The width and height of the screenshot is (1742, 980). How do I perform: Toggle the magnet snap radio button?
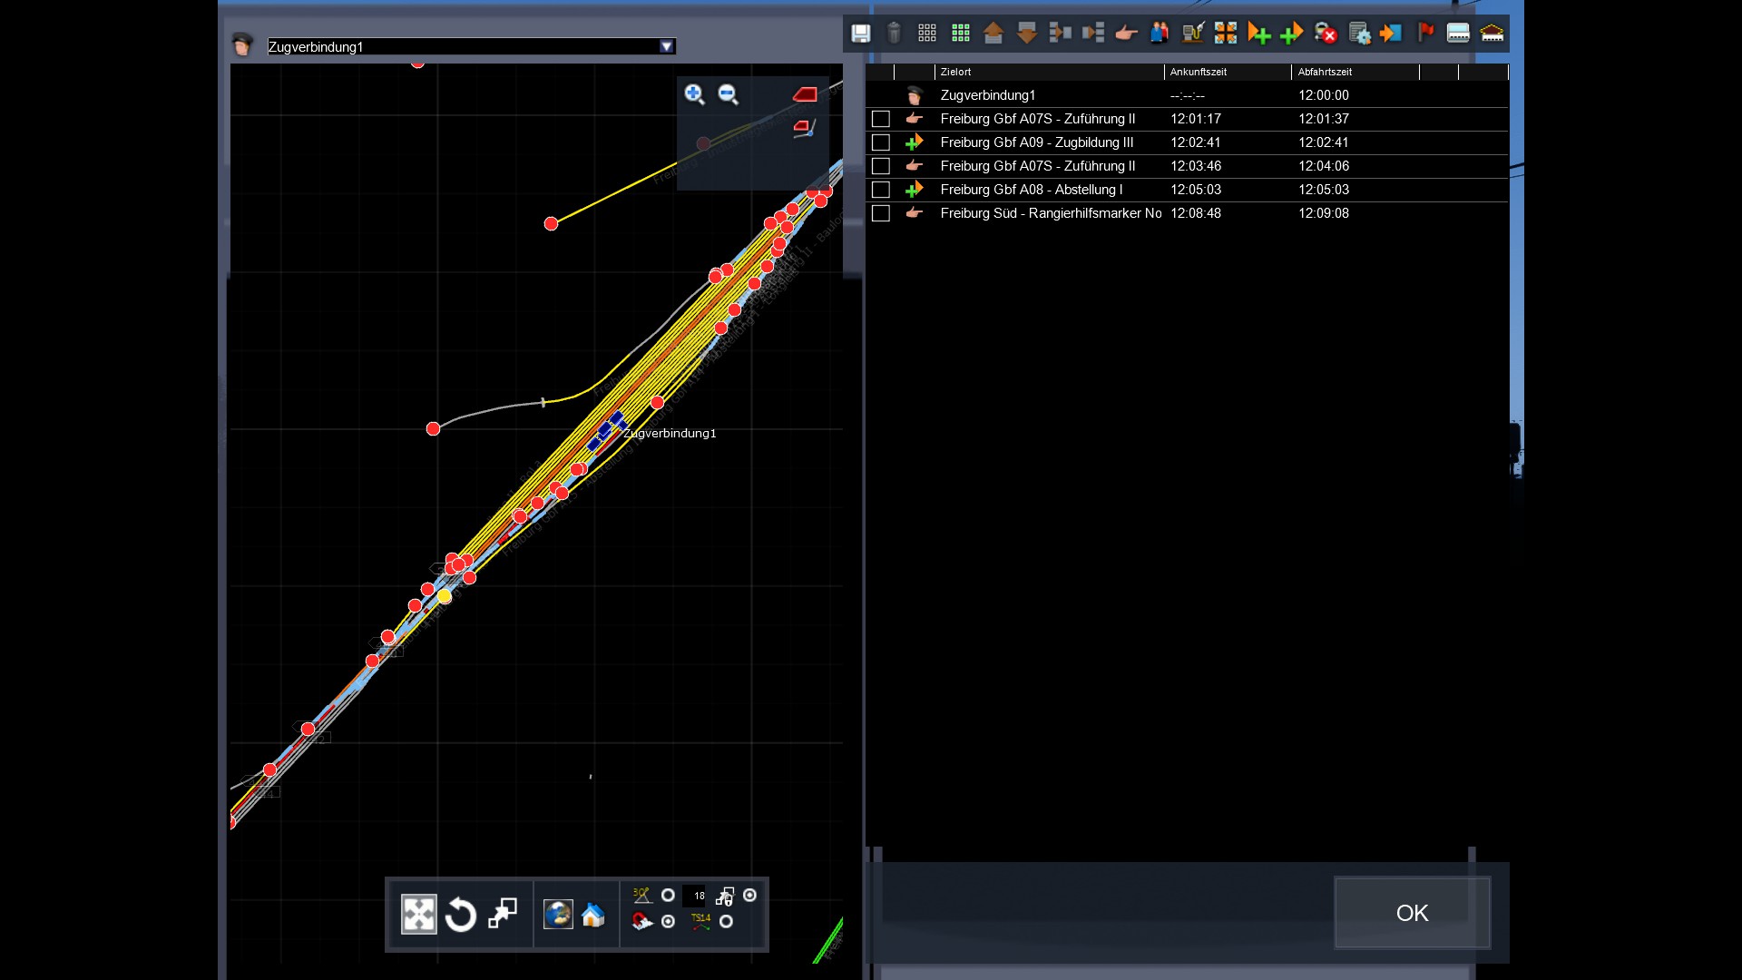(669, 922)
